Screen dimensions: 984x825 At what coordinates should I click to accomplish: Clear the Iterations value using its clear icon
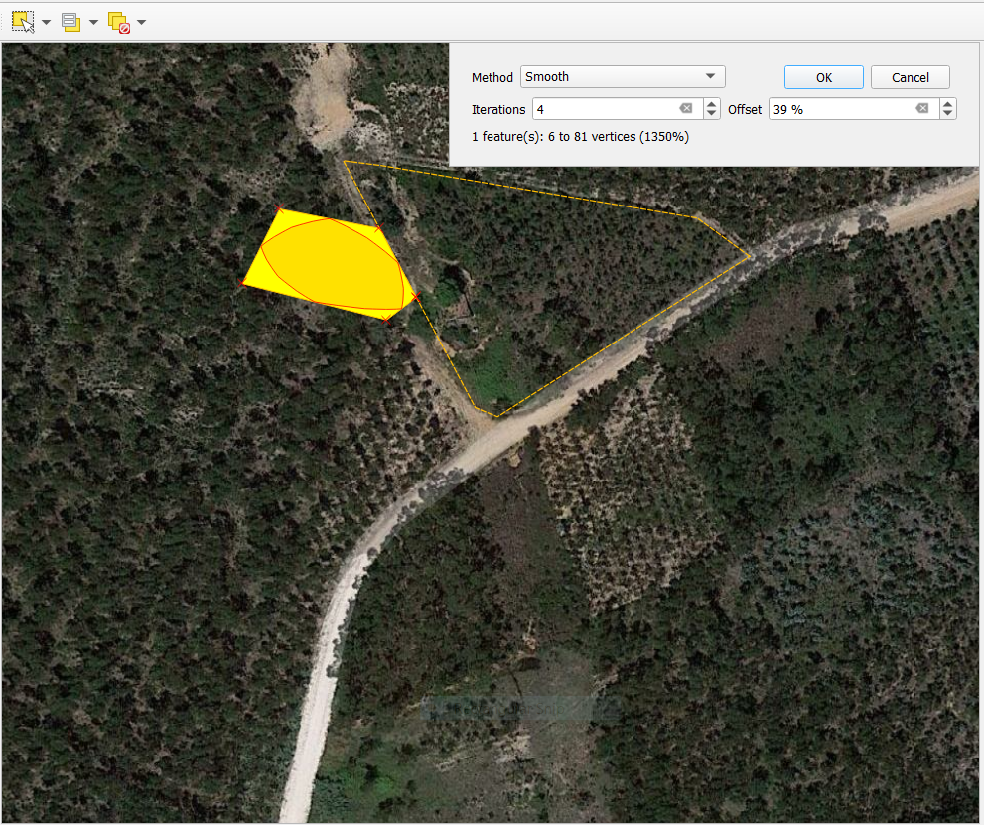point(685,108)
